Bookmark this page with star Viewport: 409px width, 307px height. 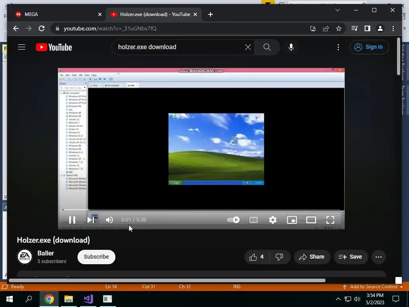tap(339, 28)
